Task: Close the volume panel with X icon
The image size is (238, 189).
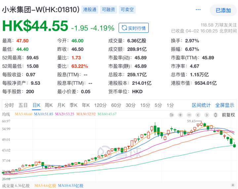Action: (233, 185)
